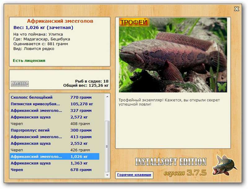The height and width of the screenshot is (189, 248).
Task: Click the snakehead fish photo
Action: pyautogui.click(x=173, y=55)
